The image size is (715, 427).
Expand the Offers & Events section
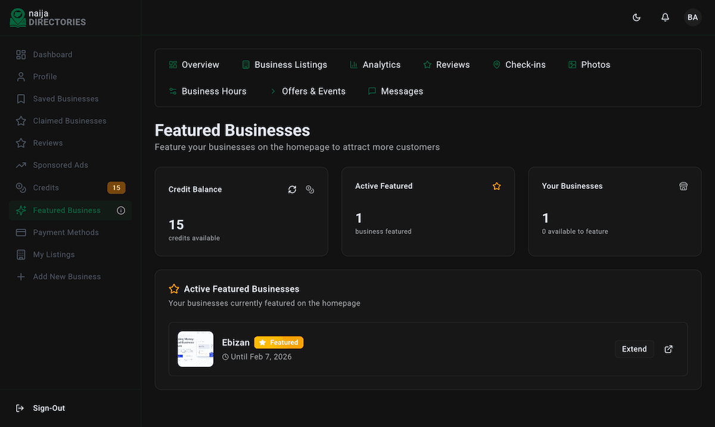(x=307, y=91)
